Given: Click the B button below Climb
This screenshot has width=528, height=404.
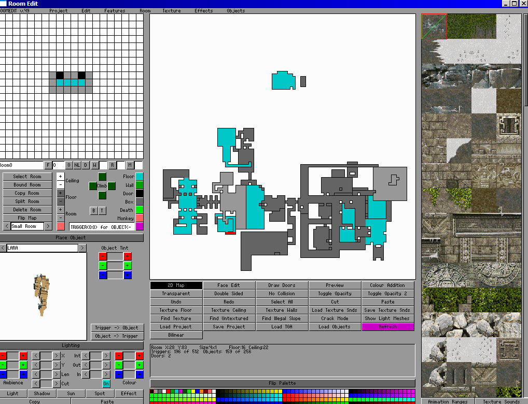Looking at the screenshot, I should [93, 211].
